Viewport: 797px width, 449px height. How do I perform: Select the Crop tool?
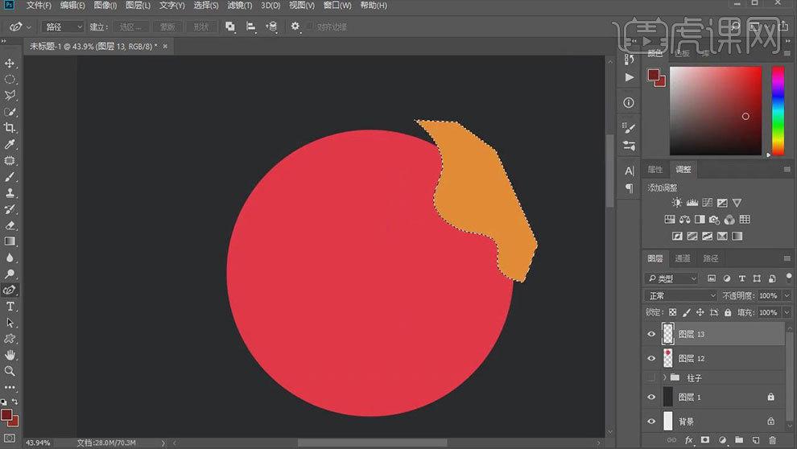point(10,128)
